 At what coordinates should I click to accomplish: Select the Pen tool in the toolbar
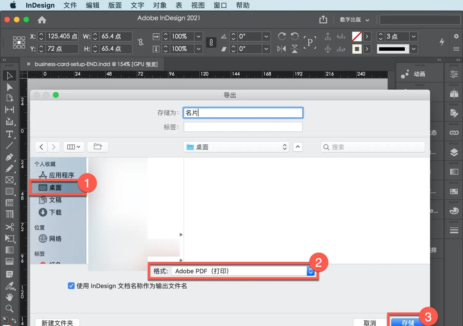[9, 156]
